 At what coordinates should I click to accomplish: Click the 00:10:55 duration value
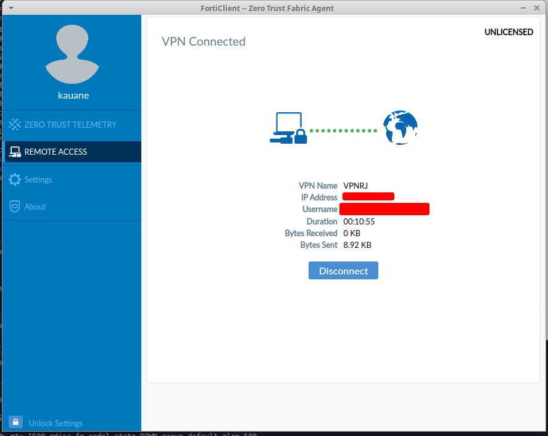(359, 221)
